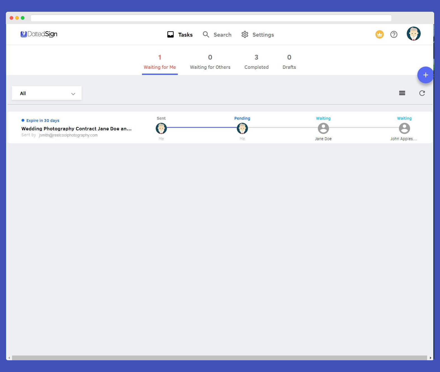Click the Sent stage avatar
Image resolution: width=440 pixels, height=372 pixels.
[x=161, y=128]
